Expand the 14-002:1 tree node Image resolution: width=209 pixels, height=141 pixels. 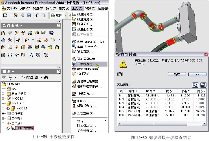tap(3, 98)
